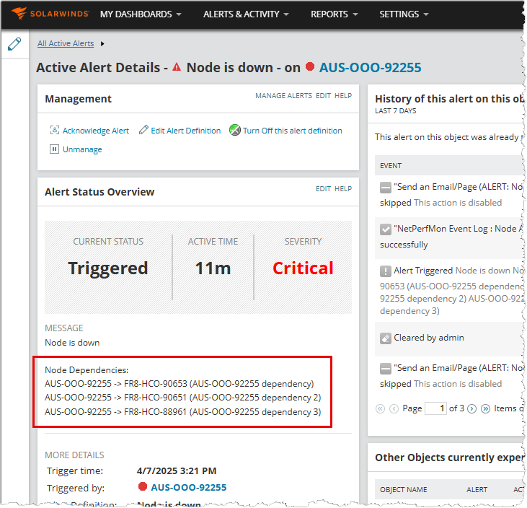Click the Node is down message text
Image resolution: width=527 pixels, height=508 pixels.
click(x=72, y=343)
